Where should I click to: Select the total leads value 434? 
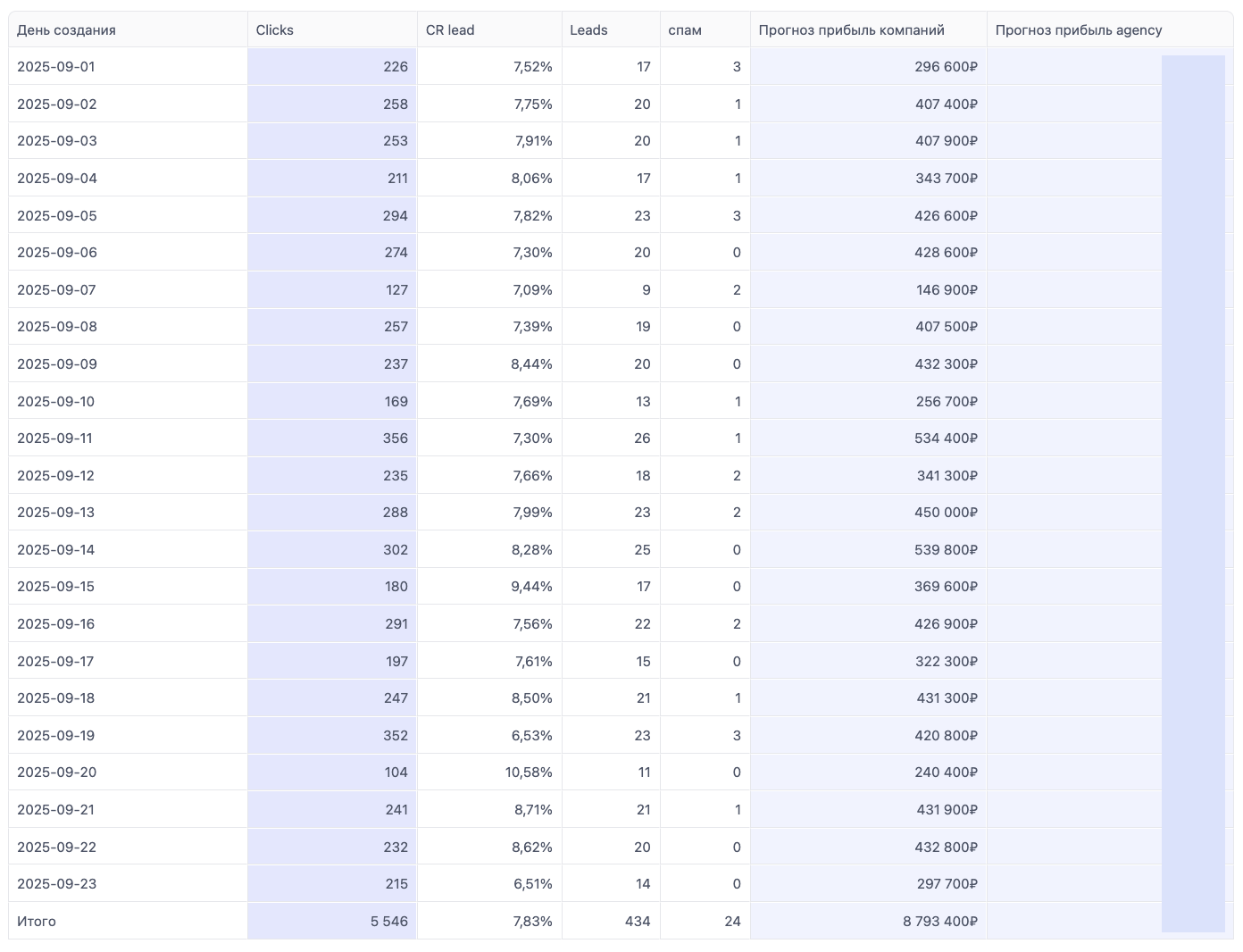(x=637, y=922)
